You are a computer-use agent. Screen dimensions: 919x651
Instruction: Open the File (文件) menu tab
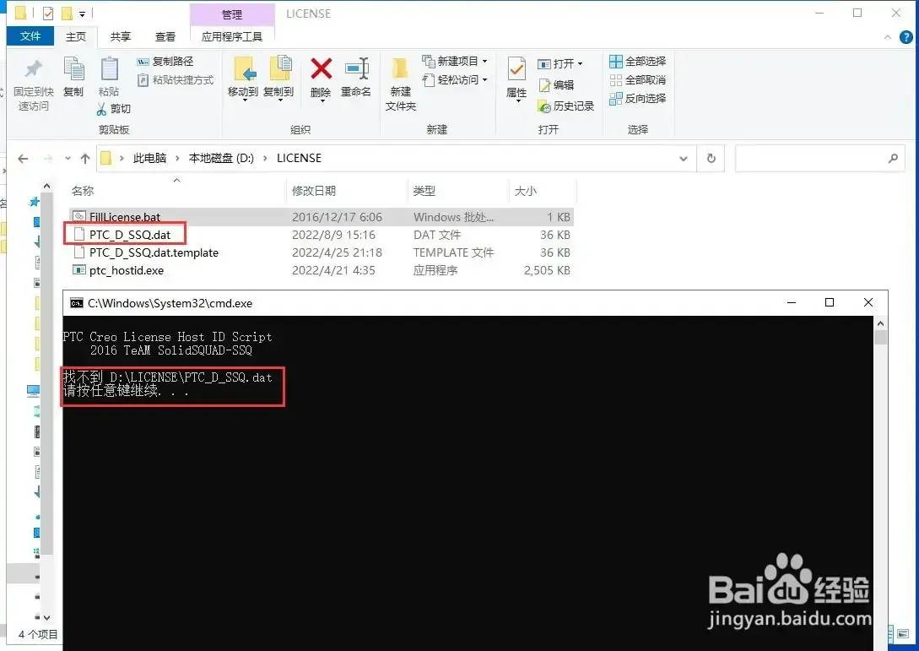30,36
